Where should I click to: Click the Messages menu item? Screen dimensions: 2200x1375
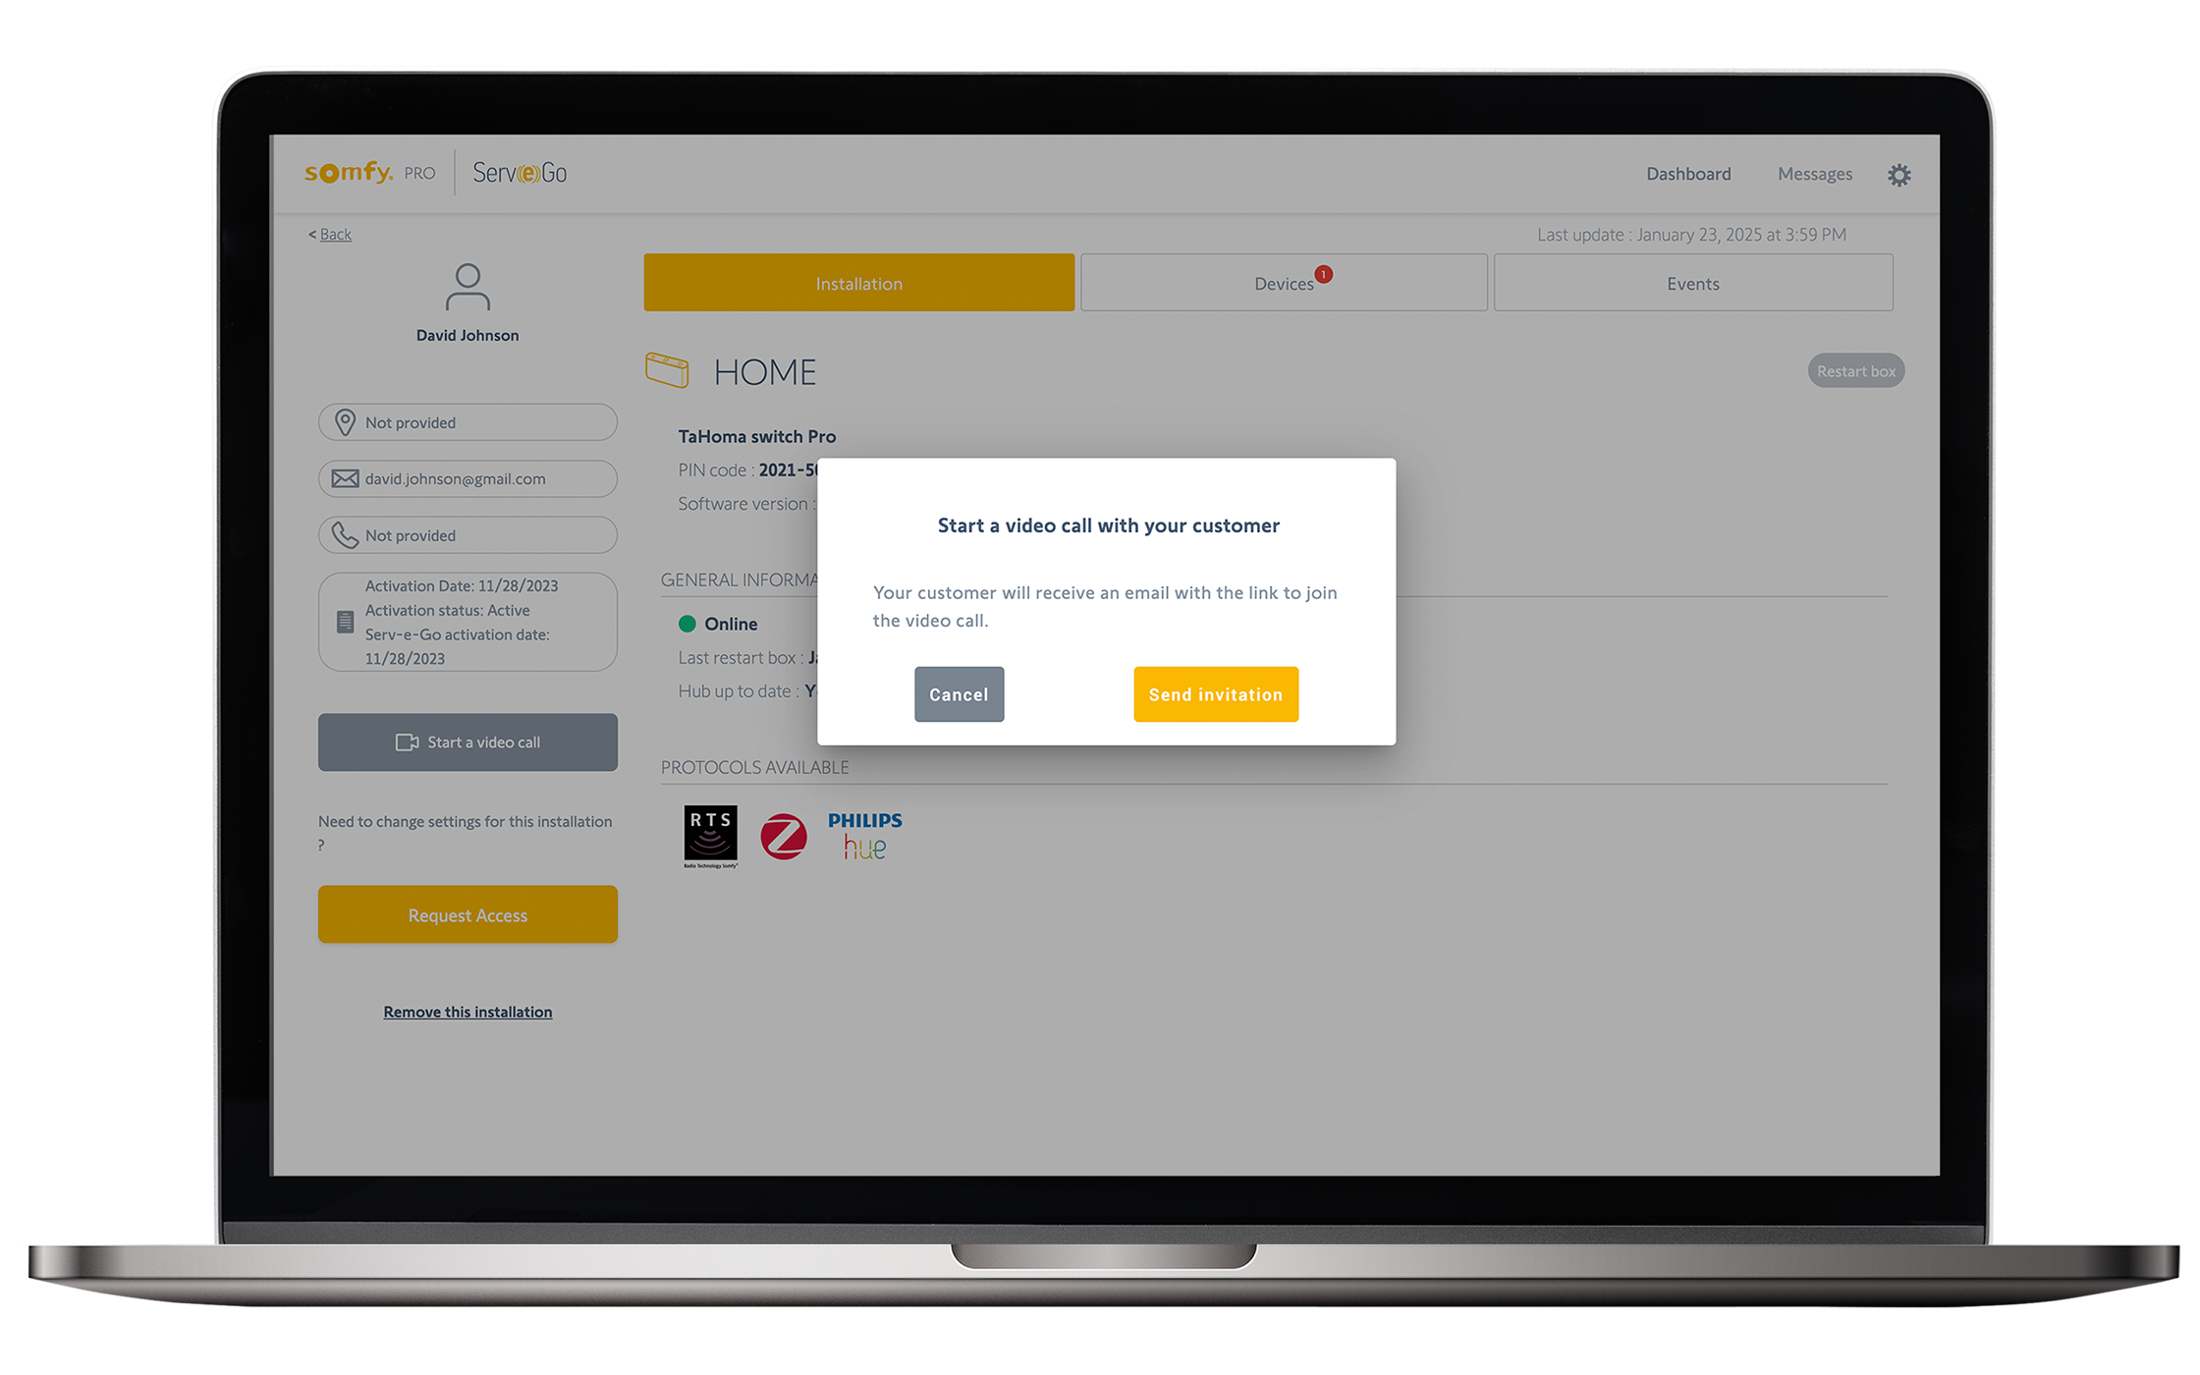click(1812, 173)
